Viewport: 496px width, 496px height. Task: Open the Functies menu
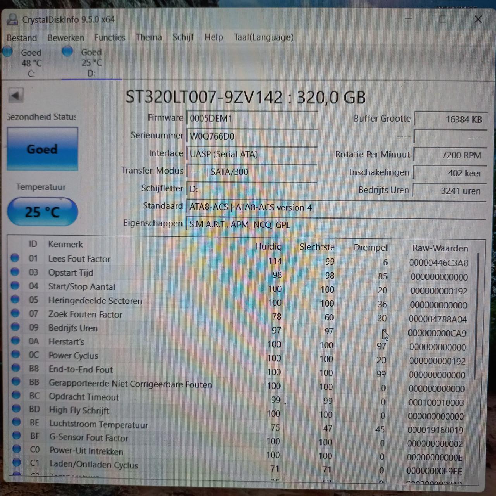click(x=110, y=38)
